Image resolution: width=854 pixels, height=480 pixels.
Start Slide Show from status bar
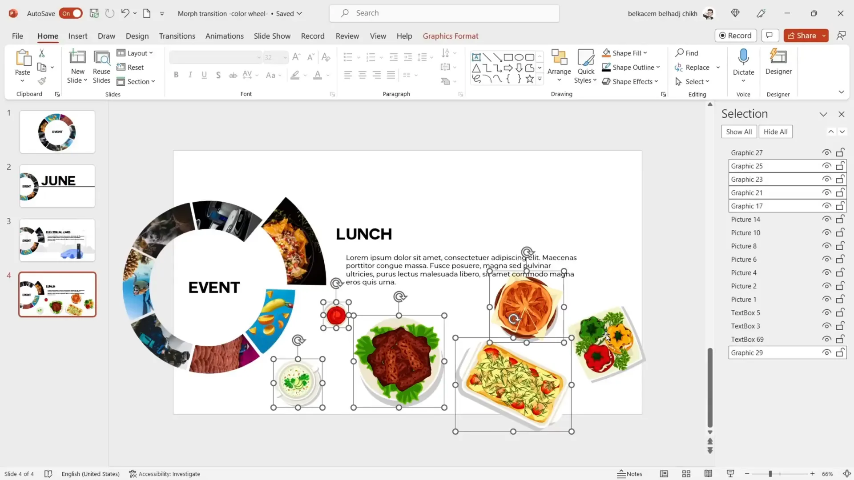pos(730,474)
